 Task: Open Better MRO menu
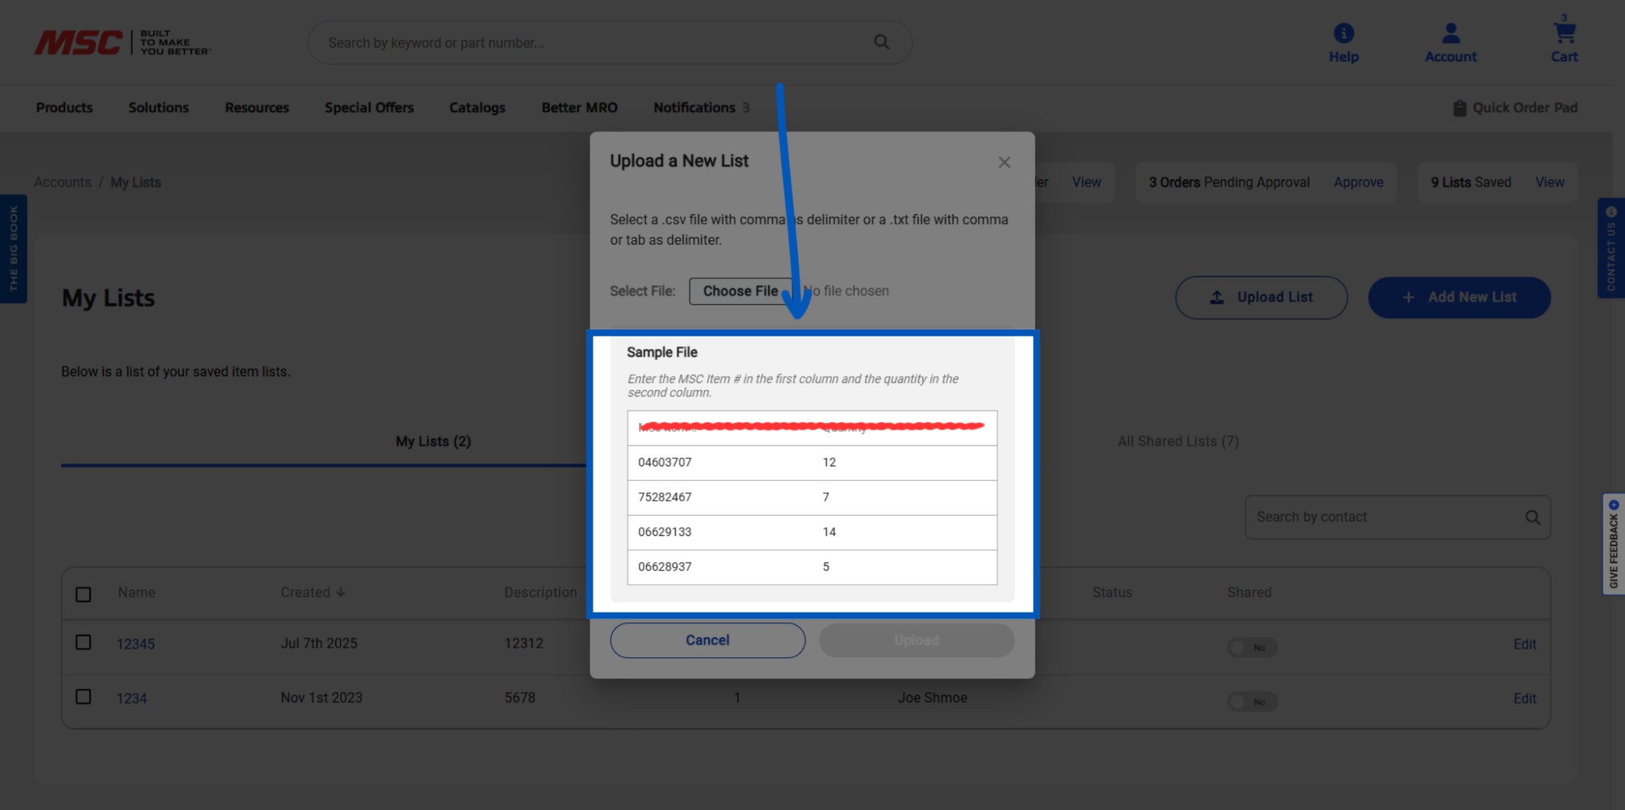(580, 107)
